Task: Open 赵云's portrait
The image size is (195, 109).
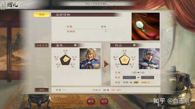Action: tap(149, 59)
